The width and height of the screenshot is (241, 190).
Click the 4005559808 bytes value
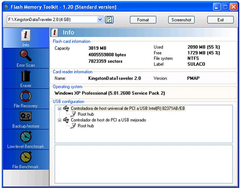click(107, 55)
